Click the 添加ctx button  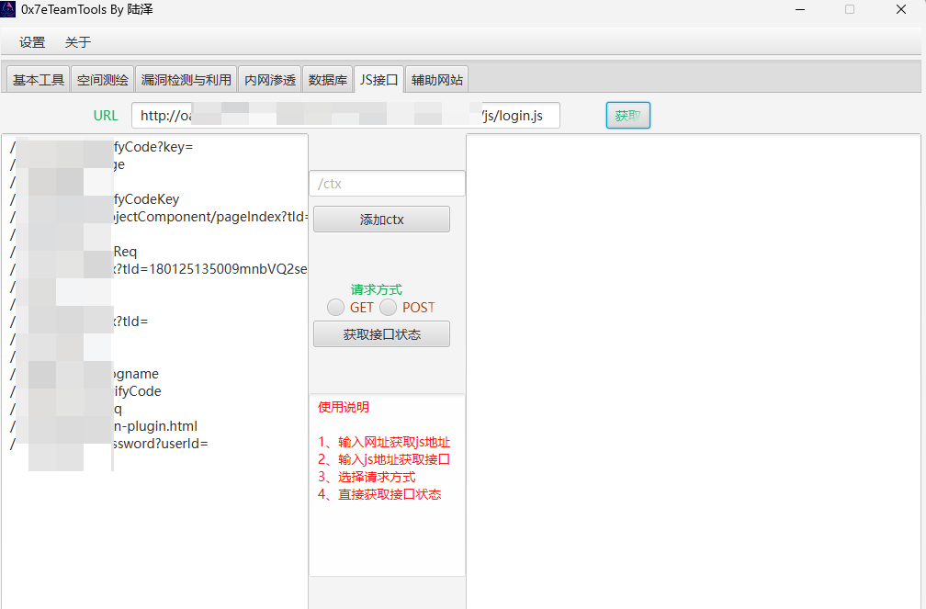pyautogui.click(x=381, y=220)
